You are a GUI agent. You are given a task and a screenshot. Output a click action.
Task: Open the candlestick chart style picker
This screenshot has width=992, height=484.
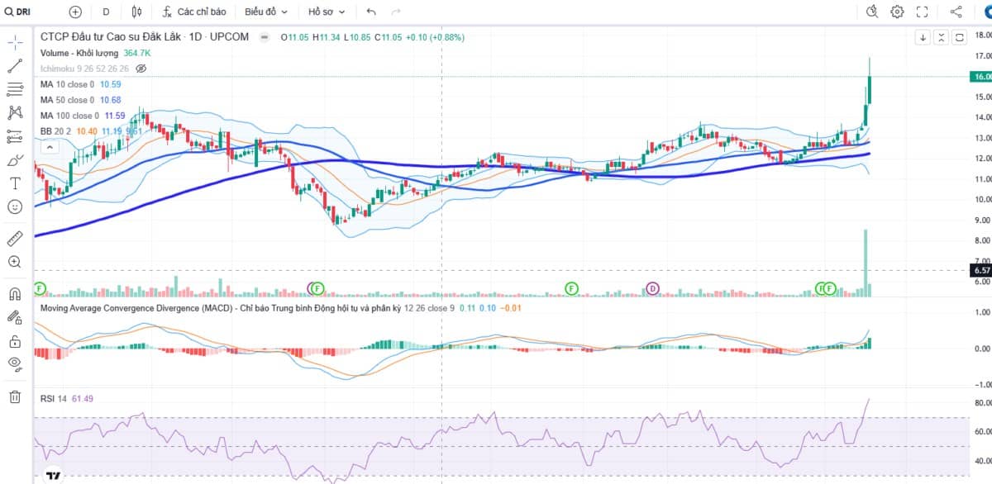click(137, 12)
